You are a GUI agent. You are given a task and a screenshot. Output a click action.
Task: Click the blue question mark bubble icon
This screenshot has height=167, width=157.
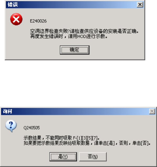[x=11, y=126]
